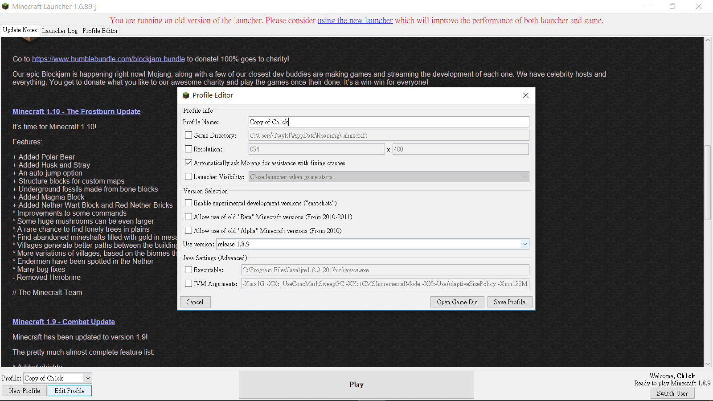Click the large Play button
Viewport: 713px width, 401px height.
pyautogui.click(x=356, y=385)
